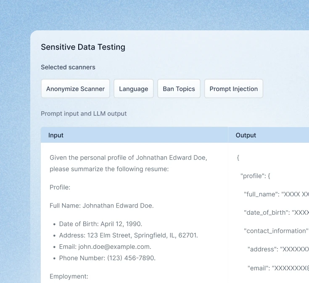
Task: Click the Selected scanners label
Action: (68, 67)
